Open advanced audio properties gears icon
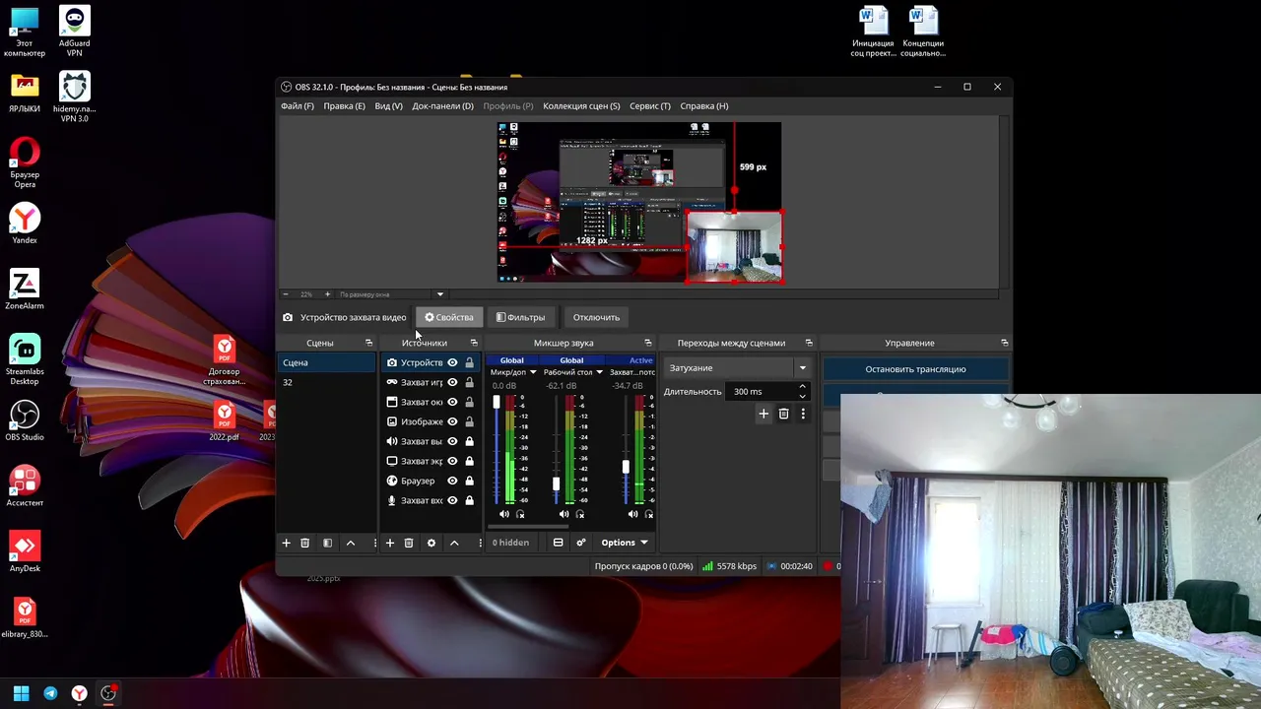Screen dimensions: 1261x709 pyautogui.click(x=581, y=543)
